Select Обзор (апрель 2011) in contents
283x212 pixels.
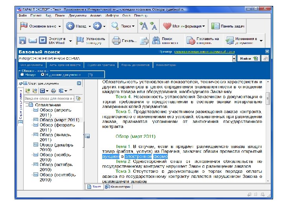click(x=55, y=112)
